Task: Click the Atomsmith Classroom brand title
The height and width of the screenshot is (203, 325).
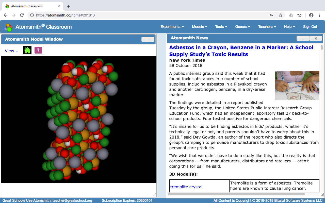Action: pos(44,27)
